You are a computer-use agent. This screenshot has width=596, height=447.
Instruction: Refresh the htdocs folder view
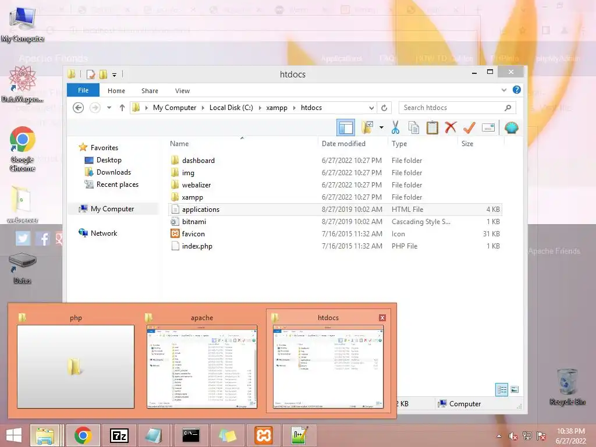point(384,108)
